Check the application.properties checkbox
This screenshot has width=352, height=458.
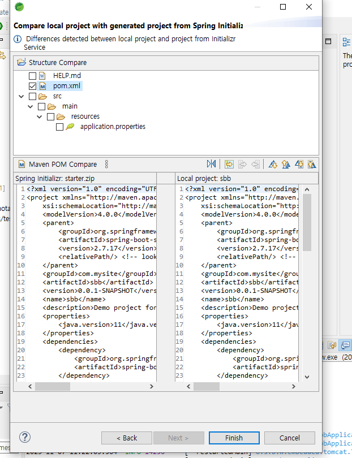pyautogui.click(x=59, y=127)
